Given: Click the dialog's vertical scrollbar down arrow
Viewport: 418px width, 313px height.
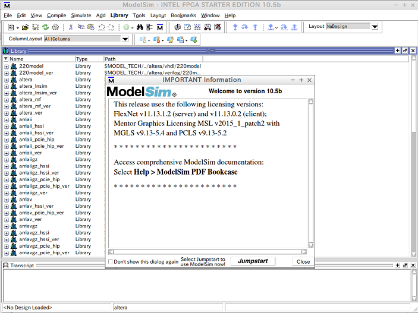Looking at the screenshot, I should tap(310, 245).
